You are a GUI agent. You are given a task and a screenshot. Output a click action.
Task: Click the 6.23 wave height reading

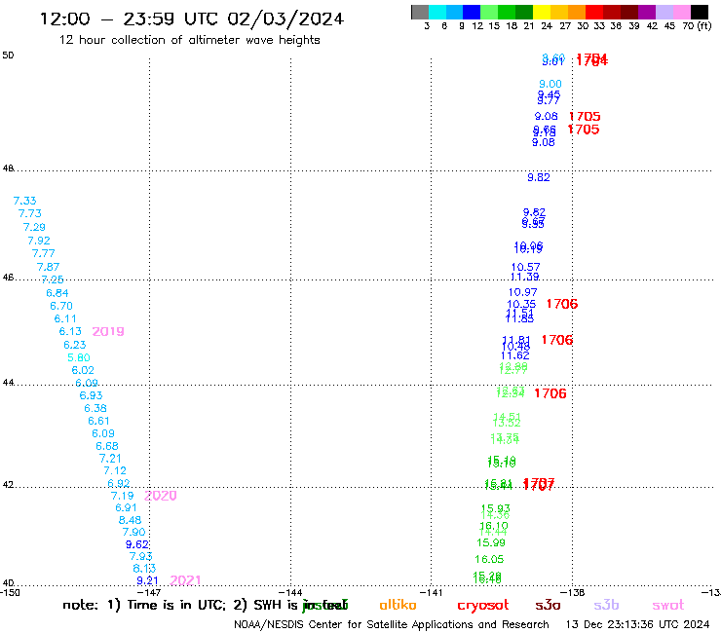74,345
